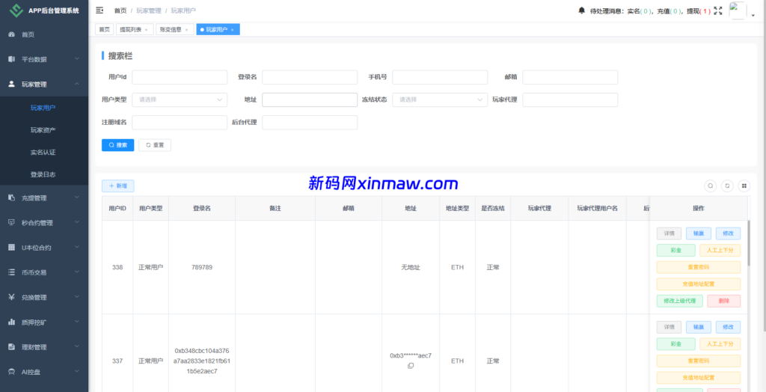
Task: Expand the 平台数据 menu
Action: [77, 59]
